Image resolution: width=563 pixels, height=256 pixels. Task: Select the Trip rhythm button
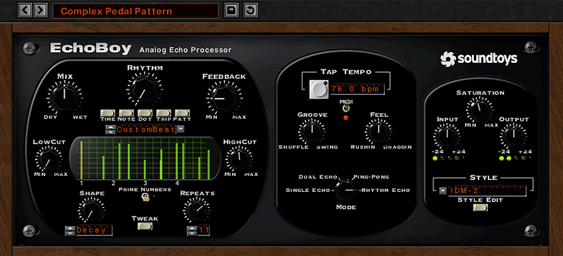coord(163,113)
